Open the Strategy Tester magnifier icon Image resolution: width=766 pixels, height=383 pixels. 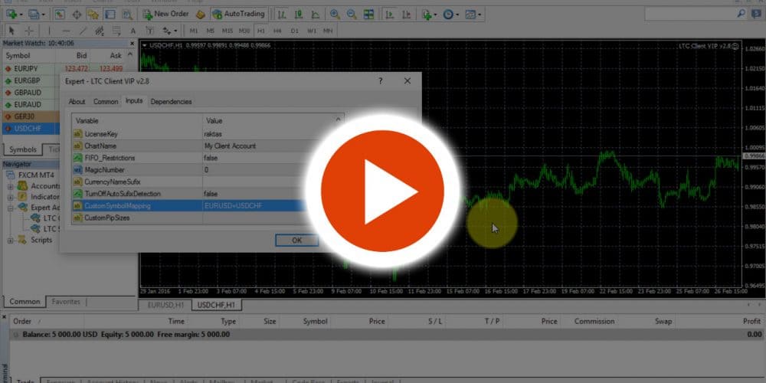126,14
